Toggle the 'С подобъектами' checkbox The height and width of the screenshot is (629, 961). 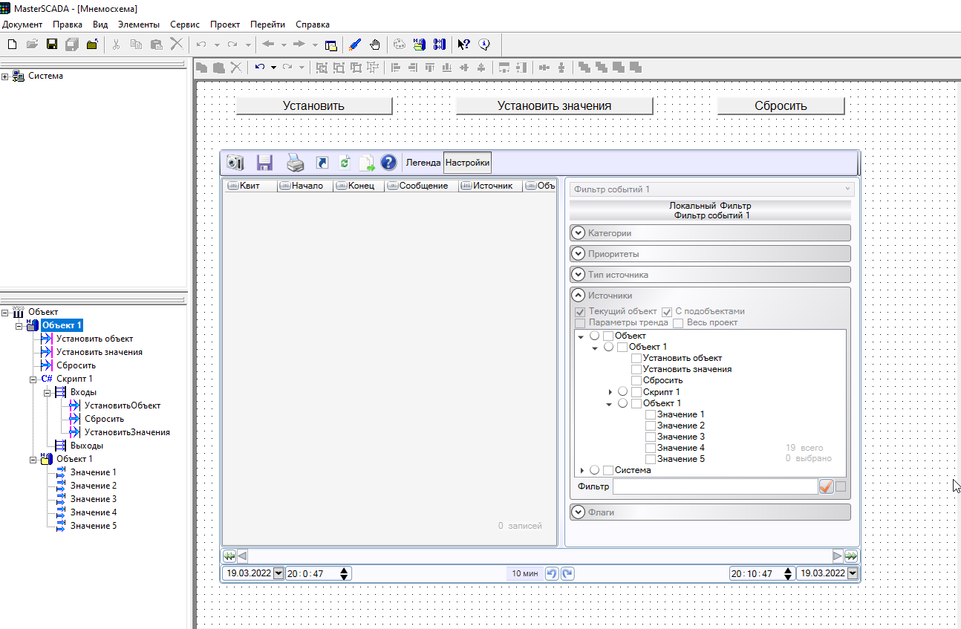(x=667, y=312)
